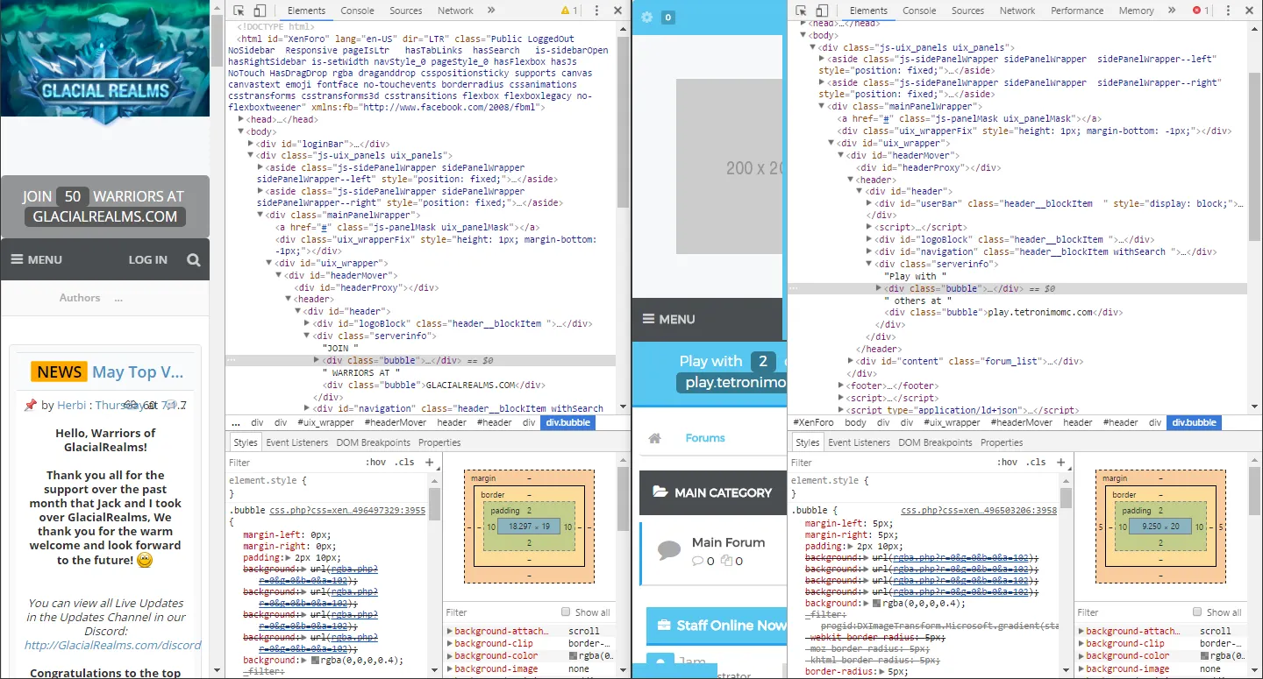Viewport: 1263px width, 679px height.
Task: Add new style rule in right Styles pane
Action: 1060,463
